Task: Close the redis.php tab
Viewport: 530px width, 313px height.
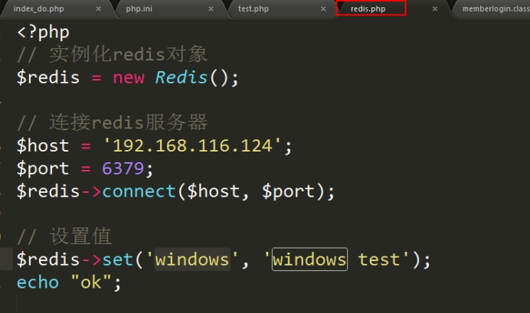Action: tap(434, 9)
